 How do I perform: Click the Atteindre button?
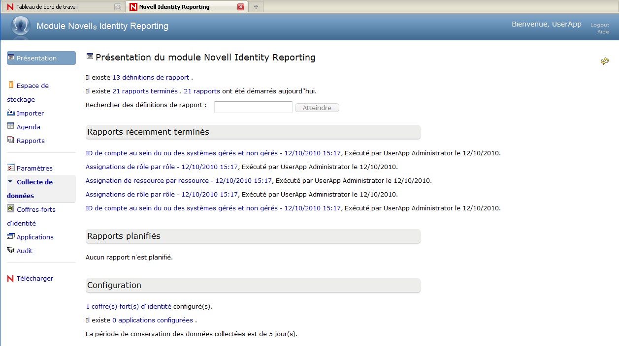click(x=317, y=108)
